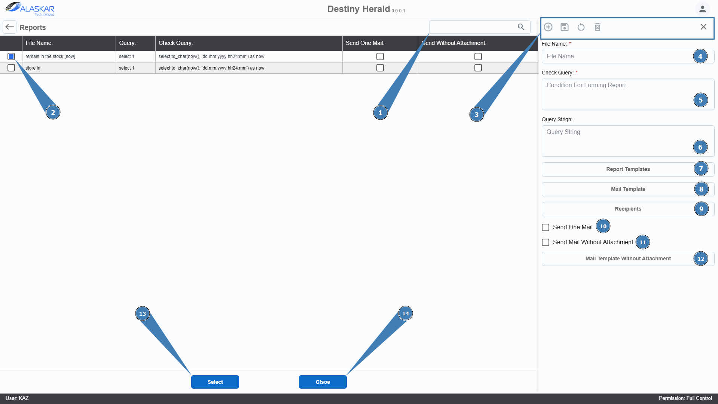Click the Query column header
Viewport: 718px width, 404px height.
(135, 43)
